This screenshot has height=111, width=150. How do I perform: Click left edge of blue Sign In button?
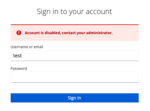(x=12, y=98)
